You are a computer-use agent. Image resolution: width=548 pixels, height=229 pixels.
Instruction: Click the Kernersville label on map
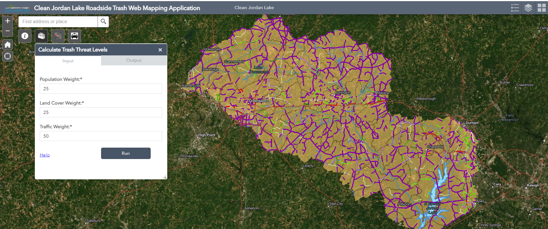(191, 86)
